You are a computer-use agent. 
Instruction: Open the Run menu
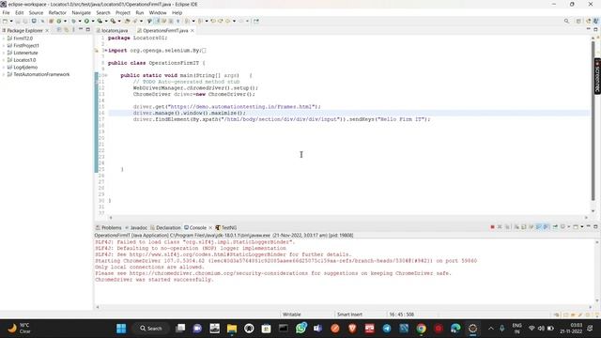pyautogui.click(x=140, y=12)
